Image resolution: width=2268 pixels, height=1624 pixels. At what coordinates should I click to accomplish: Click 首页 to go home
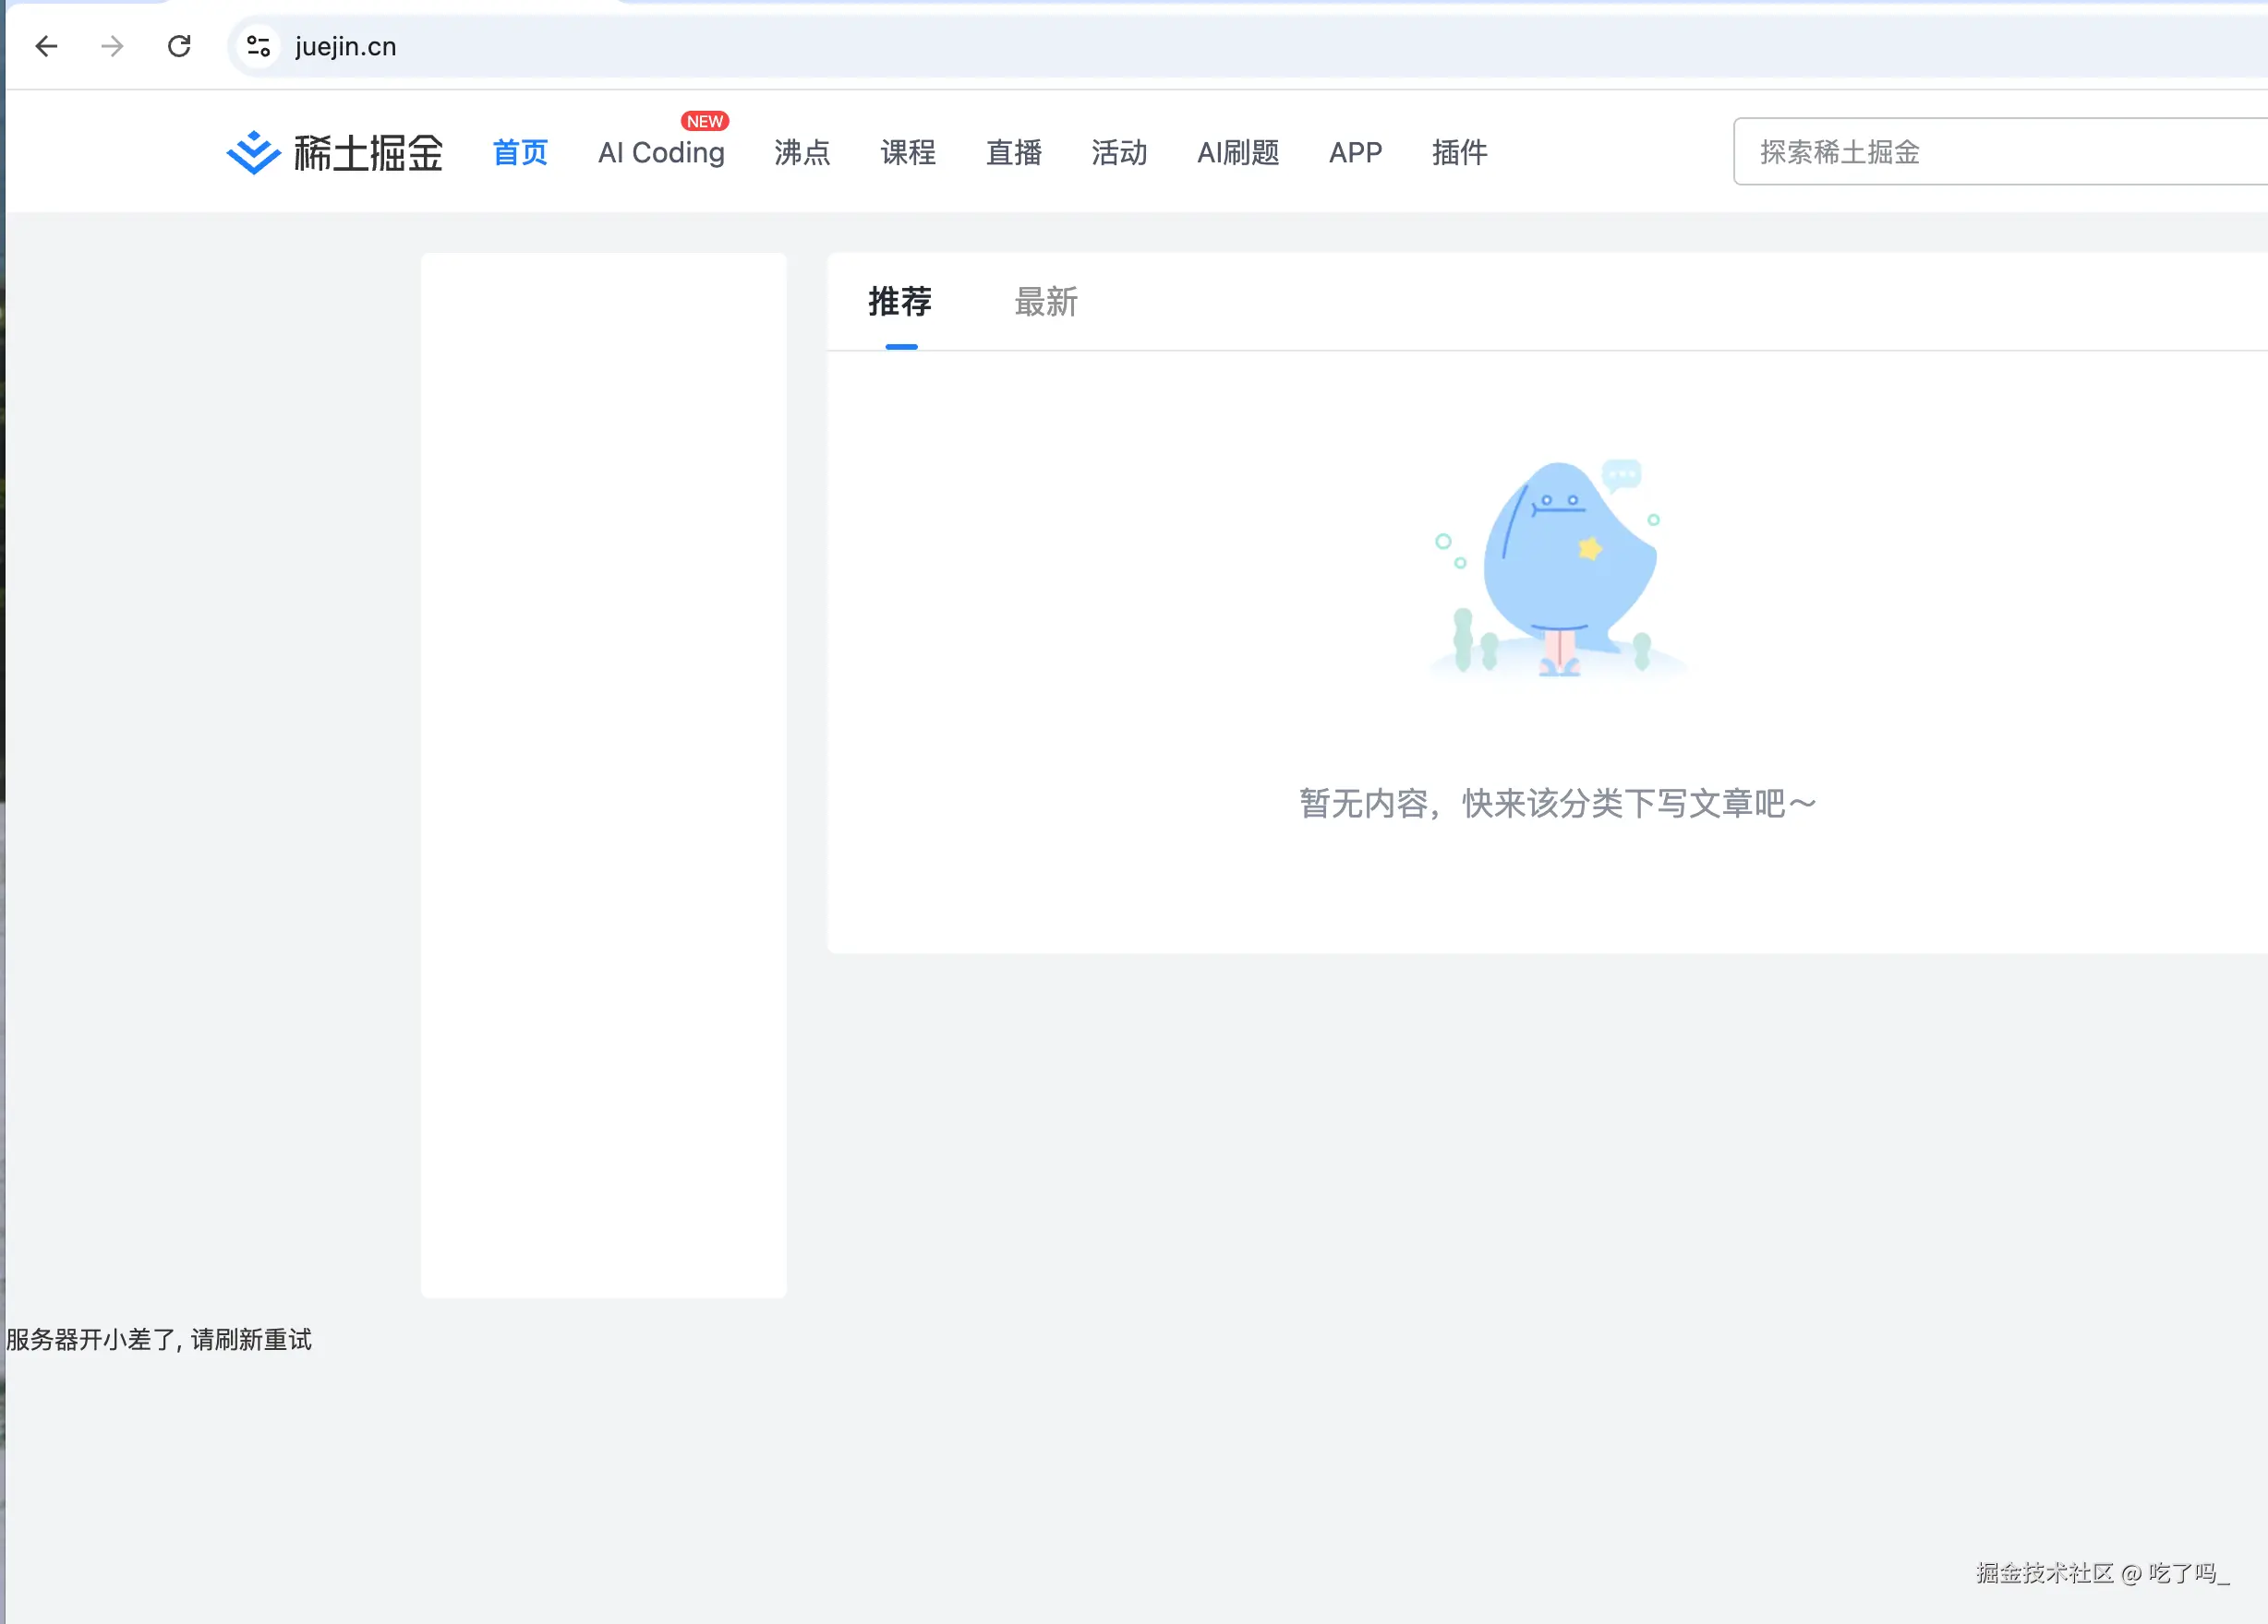click(x=519, y=153)
